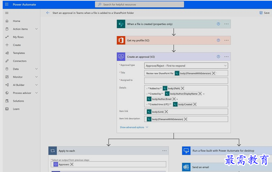Click the Monitor sidebar icon

pos(7,77)
